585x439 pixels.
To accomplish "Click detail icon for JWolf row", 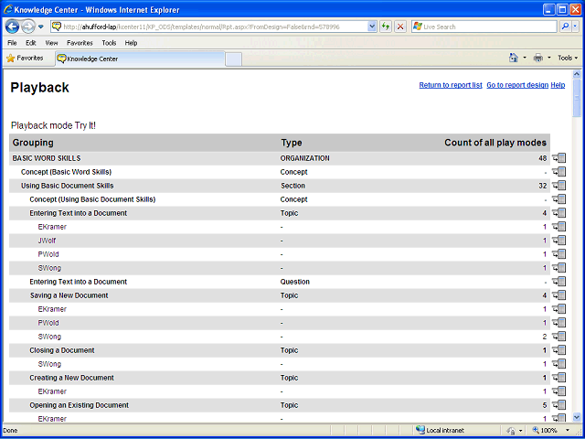I will 559,241.
